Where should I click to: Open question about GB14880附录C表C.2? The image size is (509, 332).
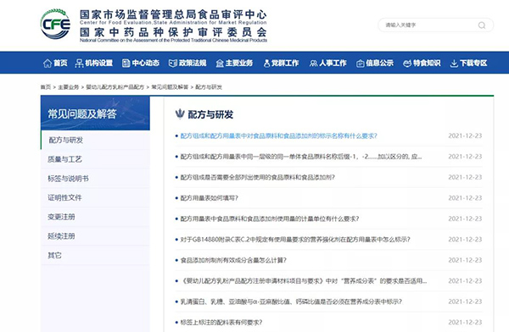[295, 240]
